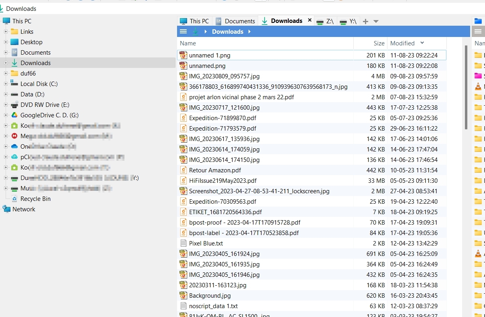Viewport: 485px width, 317px height.
Task: Switch to the Documents tab
Action: tap(235, 21)
